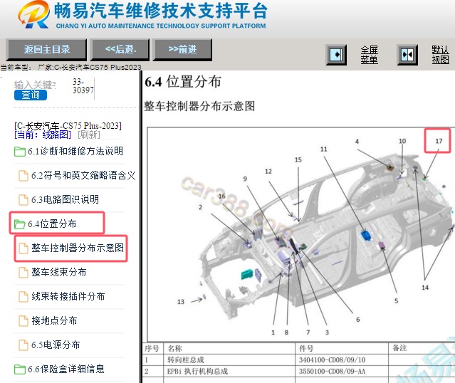Click the [C-长安汽车-CS75 Plus-2023] label
455x383 pixels.
68,126
